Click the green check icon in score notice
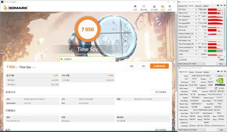227x132 pixels. point(62,59)
